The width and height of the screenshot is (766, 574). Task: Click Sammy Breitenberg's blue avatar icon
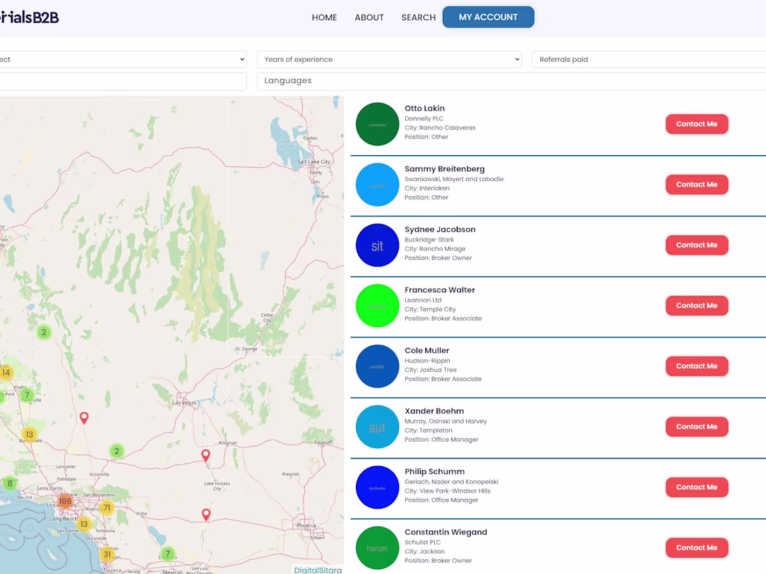point(377,184)
